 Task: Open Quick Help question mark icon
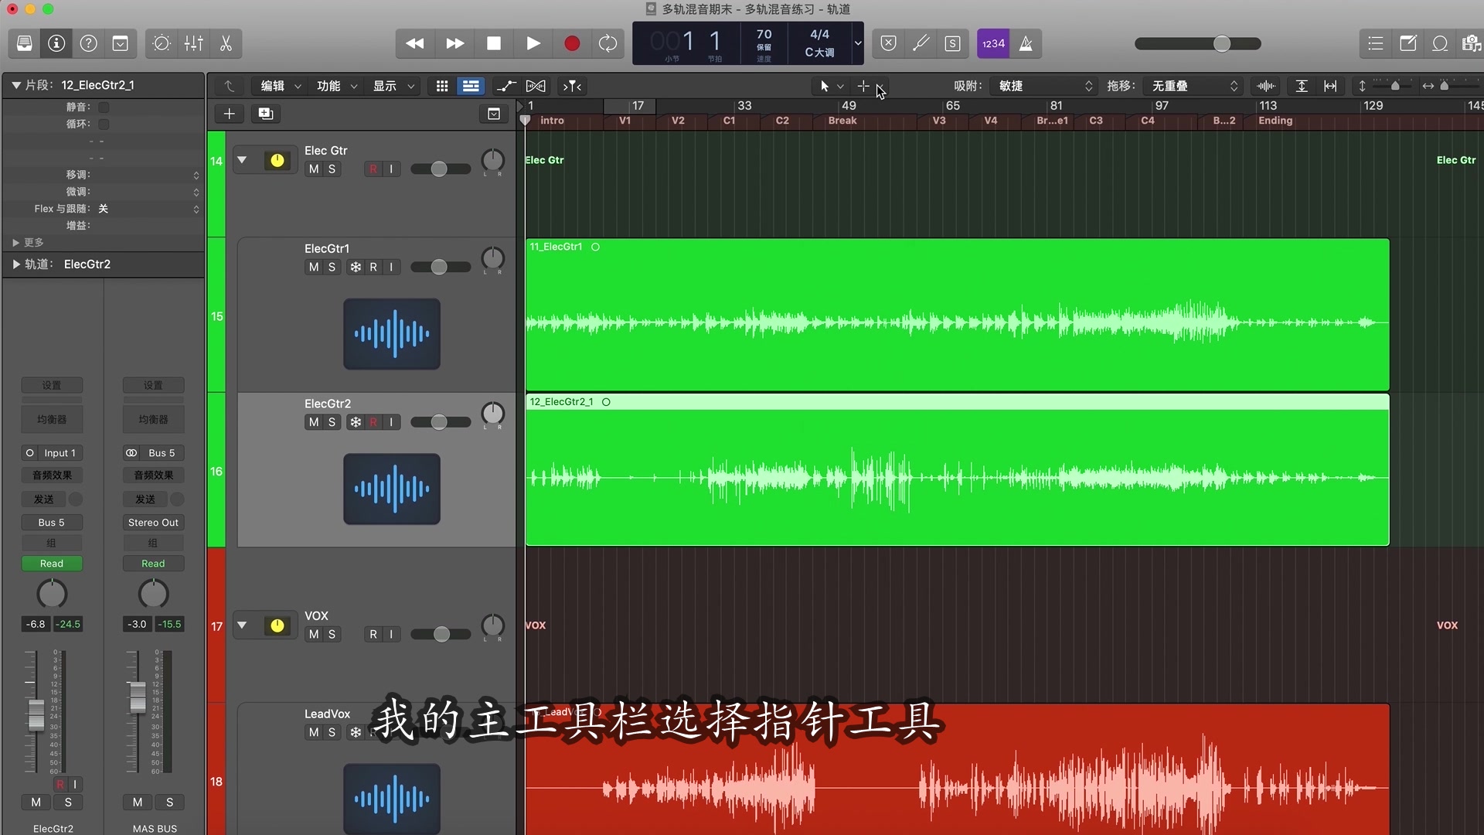pos(89,43)
